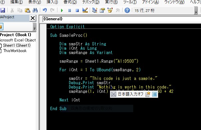The width and height of the screenshot is (201, 130).
Task: Open the Toolbox icon
Action: (x=118, y=10)
